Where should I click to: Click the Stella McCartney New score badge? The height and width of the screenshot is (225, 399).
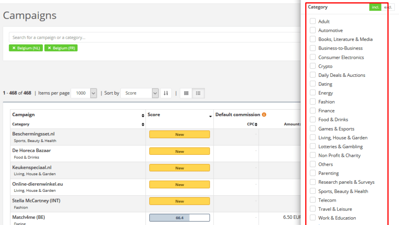click(x=180, y=201)
